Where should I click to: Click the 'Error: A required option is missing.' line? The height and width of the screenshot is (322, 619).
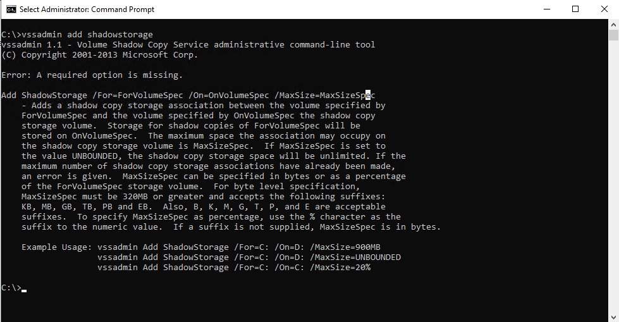click(92, 75)
